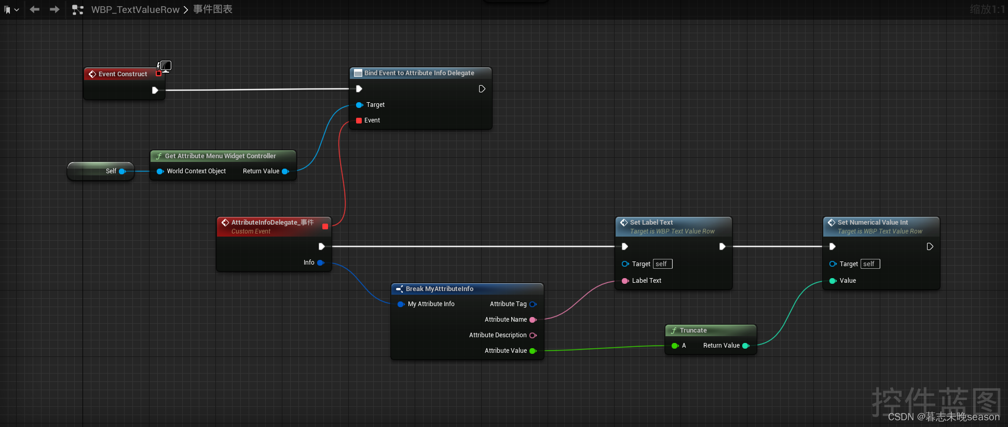Click the Truncate Return Value pin
This screenshot has height=427, width=1008.
coord(746,346)
